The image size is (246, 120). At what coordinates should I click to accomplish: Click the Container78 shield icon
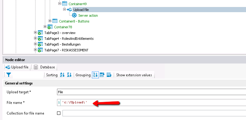pos(50,27)
